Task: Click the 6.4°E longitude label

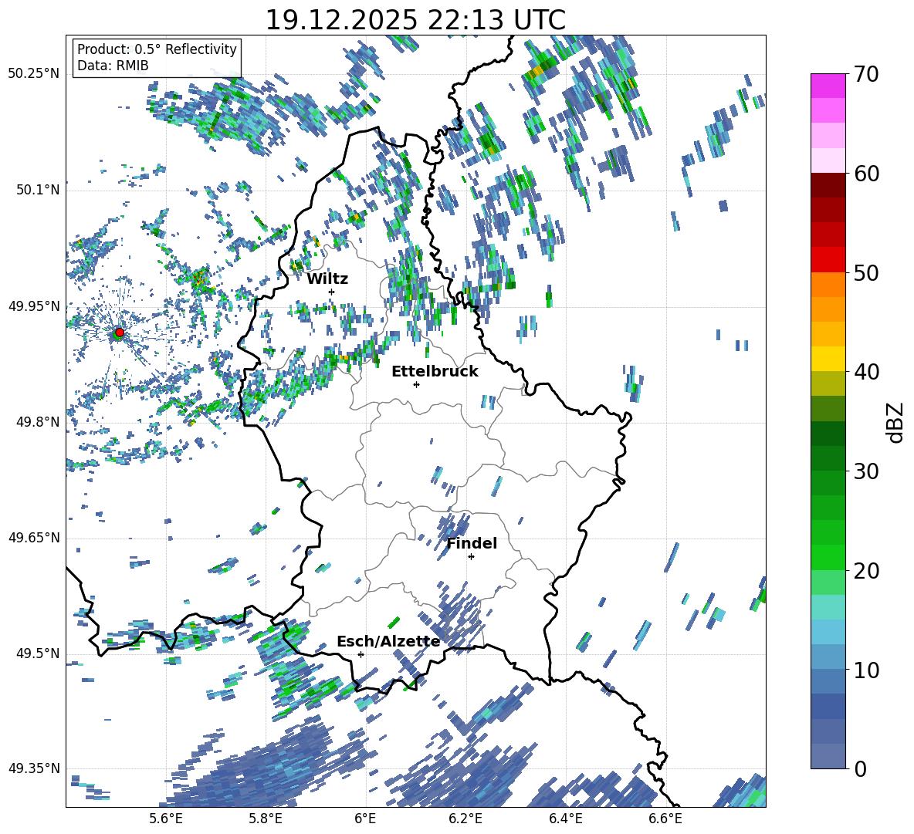Action: click(566, 819)
